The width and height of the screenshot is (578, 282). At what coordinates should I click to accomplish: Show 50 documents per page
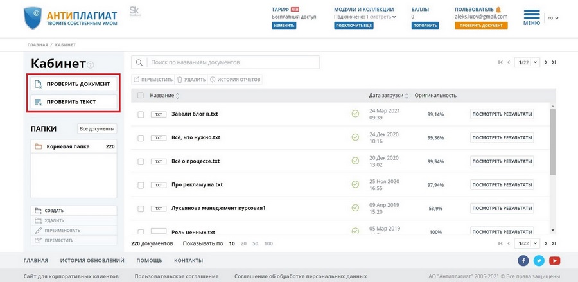[x=256, y=243]
